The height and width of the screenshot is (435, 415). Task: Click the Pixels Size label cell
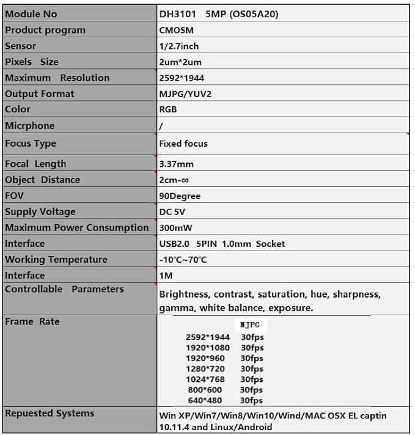[79, 61]
